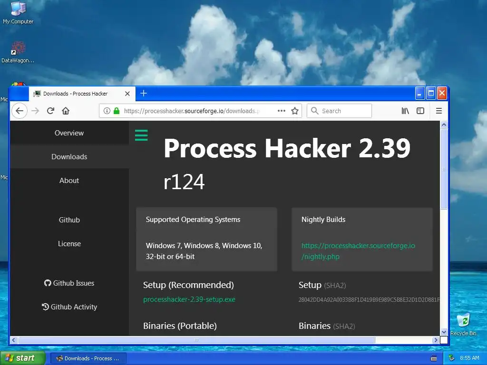Select the Recycle Bin desktop icon

click(463, 325)
